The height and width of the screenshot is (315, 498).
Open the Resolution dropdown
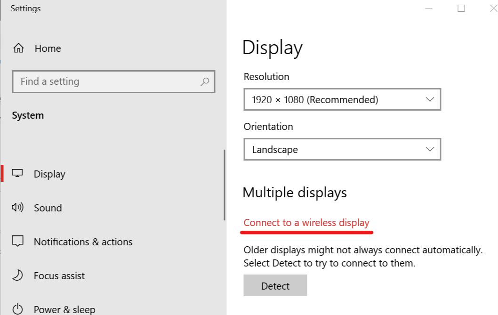(x=342, y=99)
